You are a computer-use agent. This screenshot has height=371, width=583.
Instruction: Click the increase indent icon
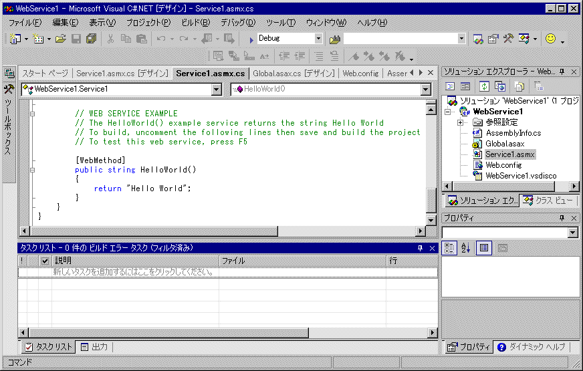click(300, 56)
